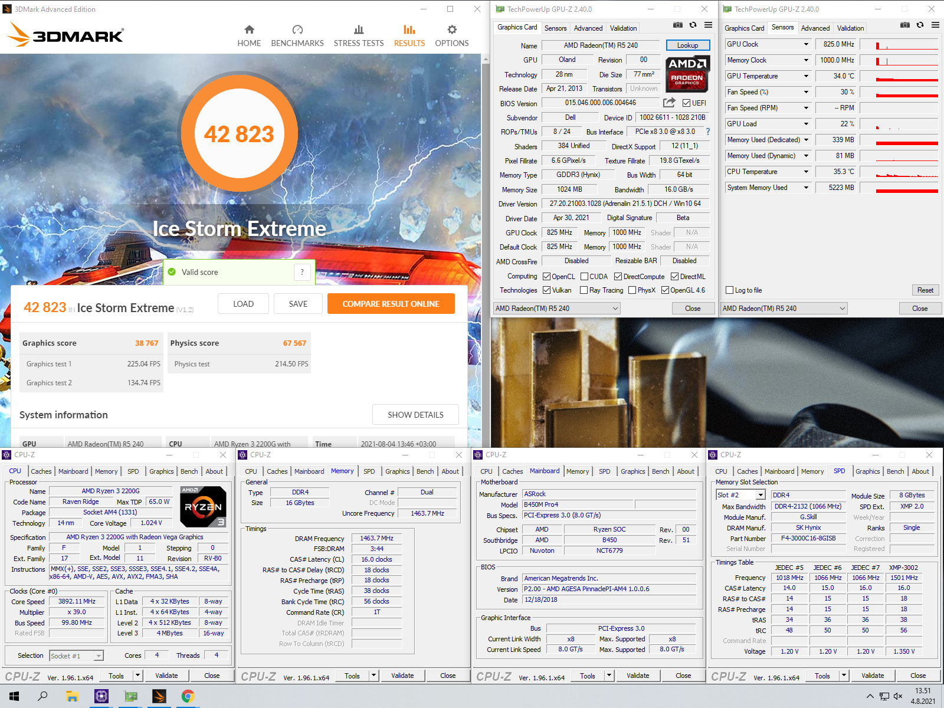Expand the Memory Clock sensor dropdown
944x708 pixels.
806,60
